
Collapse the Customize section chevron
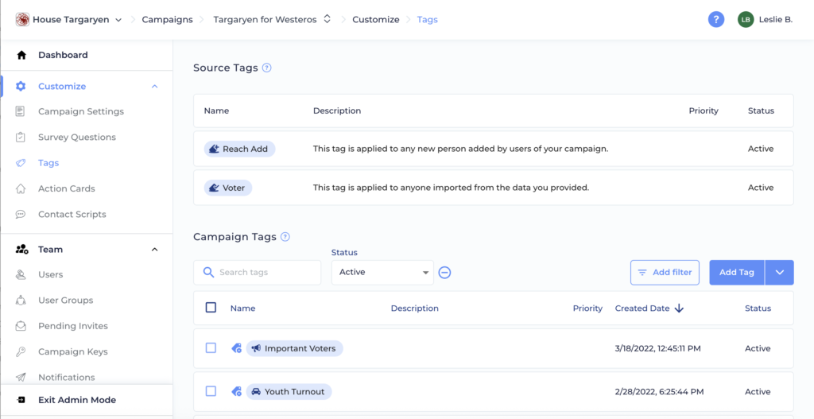point(154,86)
